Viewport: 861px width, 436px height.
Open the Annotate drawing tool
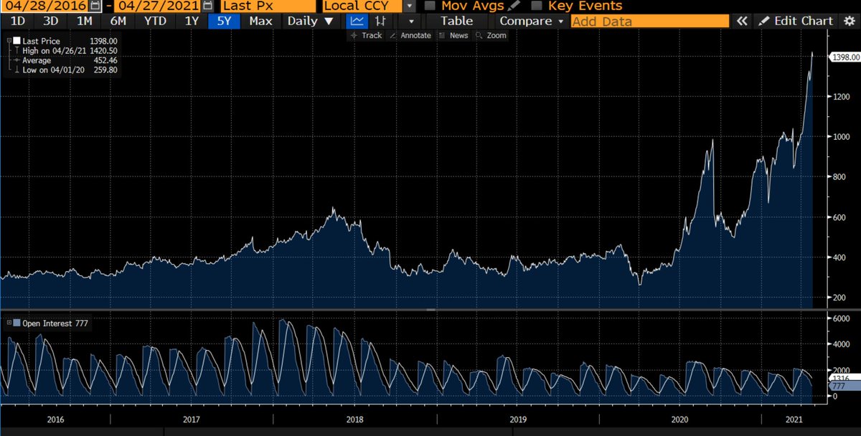tap(411, 34)
